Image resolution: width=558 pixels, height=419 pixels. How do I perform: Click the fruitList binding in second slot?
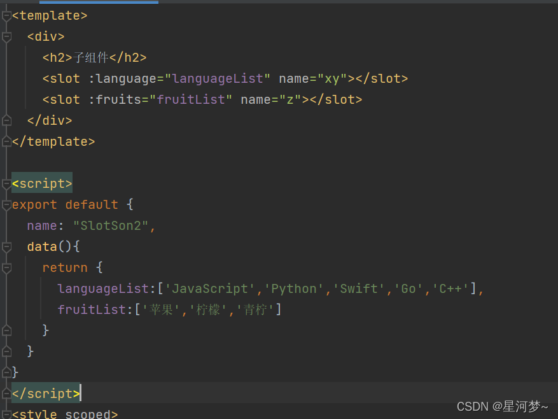(x=191, y=99)
